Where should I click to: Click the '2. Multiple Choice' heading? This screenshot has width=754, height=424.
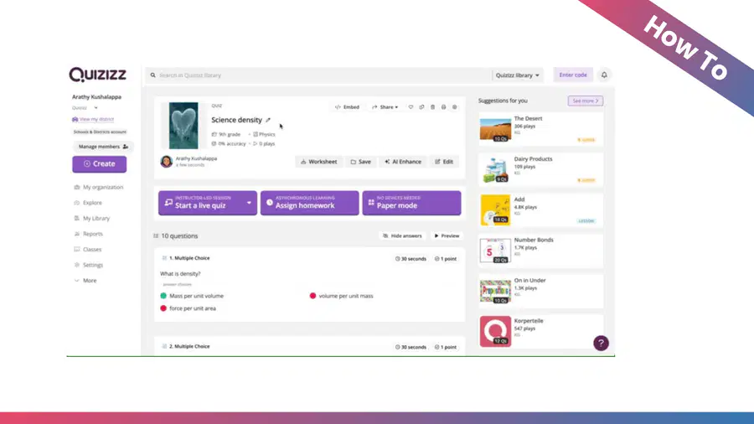point(189,346)
